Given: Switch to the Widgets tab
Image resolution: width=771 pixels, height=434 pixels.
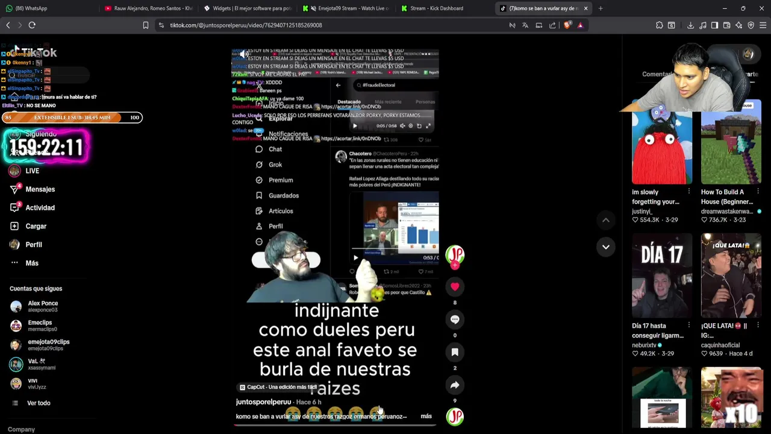Looking at the screenshot, I should pyautogui.click(x=247, y=8).
